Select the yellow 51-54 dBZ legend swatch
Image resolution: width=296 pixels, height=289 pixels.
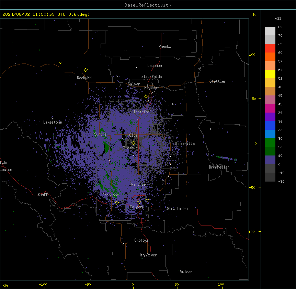pyautogui.click(x=270, y=74)
